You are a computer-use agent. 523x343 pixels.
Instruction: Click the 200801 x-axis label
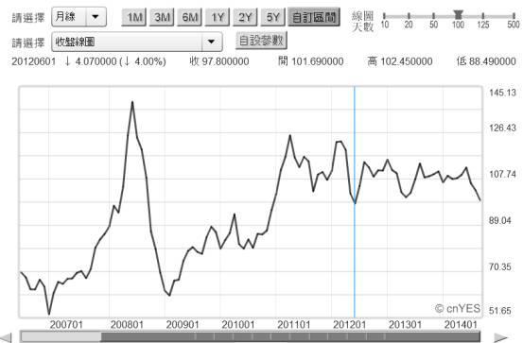click(127, 324)
